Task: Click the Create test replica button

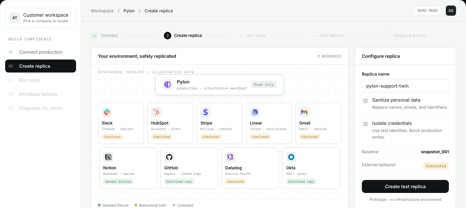Action: point(405,186)
